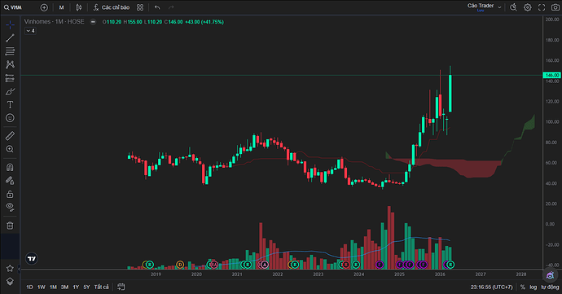Redo the chart action
Viewport: 562px width, 294px height.
pos(171,7)
